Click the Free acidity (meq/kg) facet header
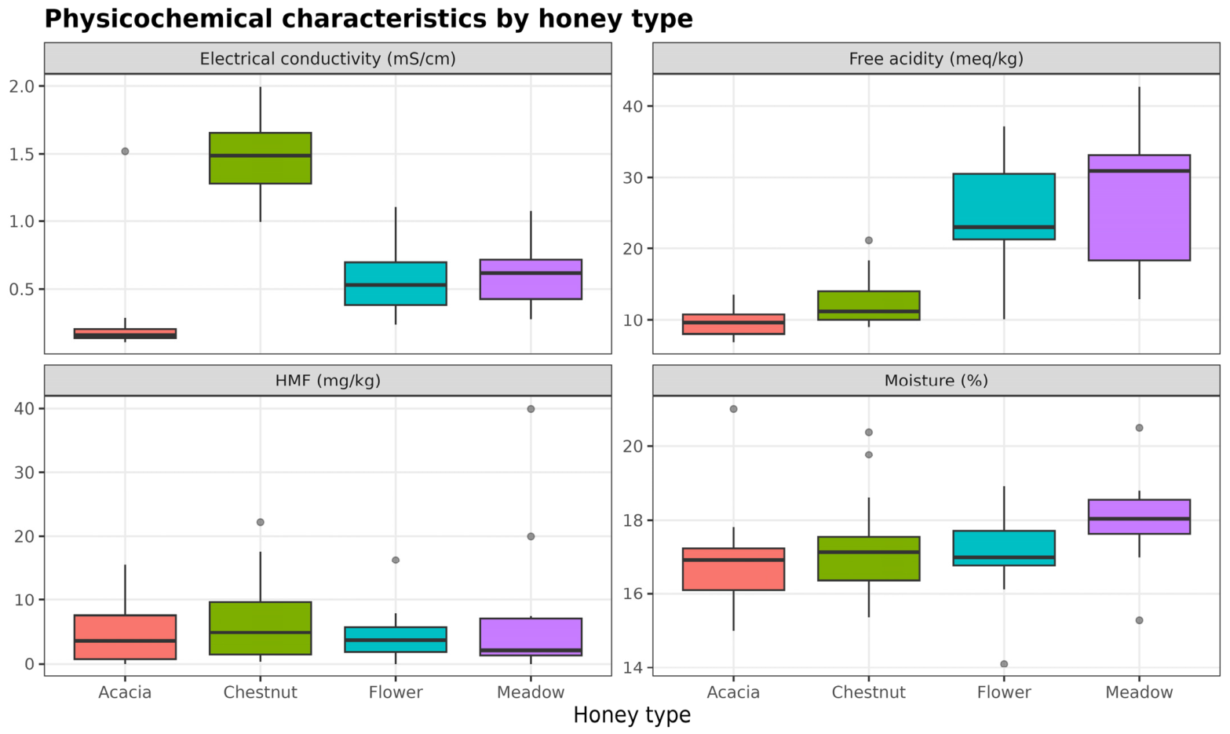 point(936,59)
